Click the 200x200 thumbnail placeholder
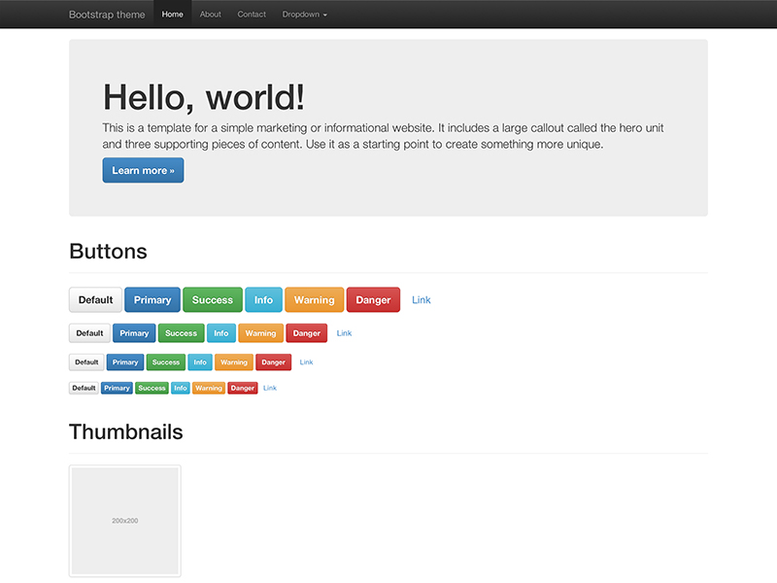This screenshot has width=777, height=583. [x=124, y=520]
